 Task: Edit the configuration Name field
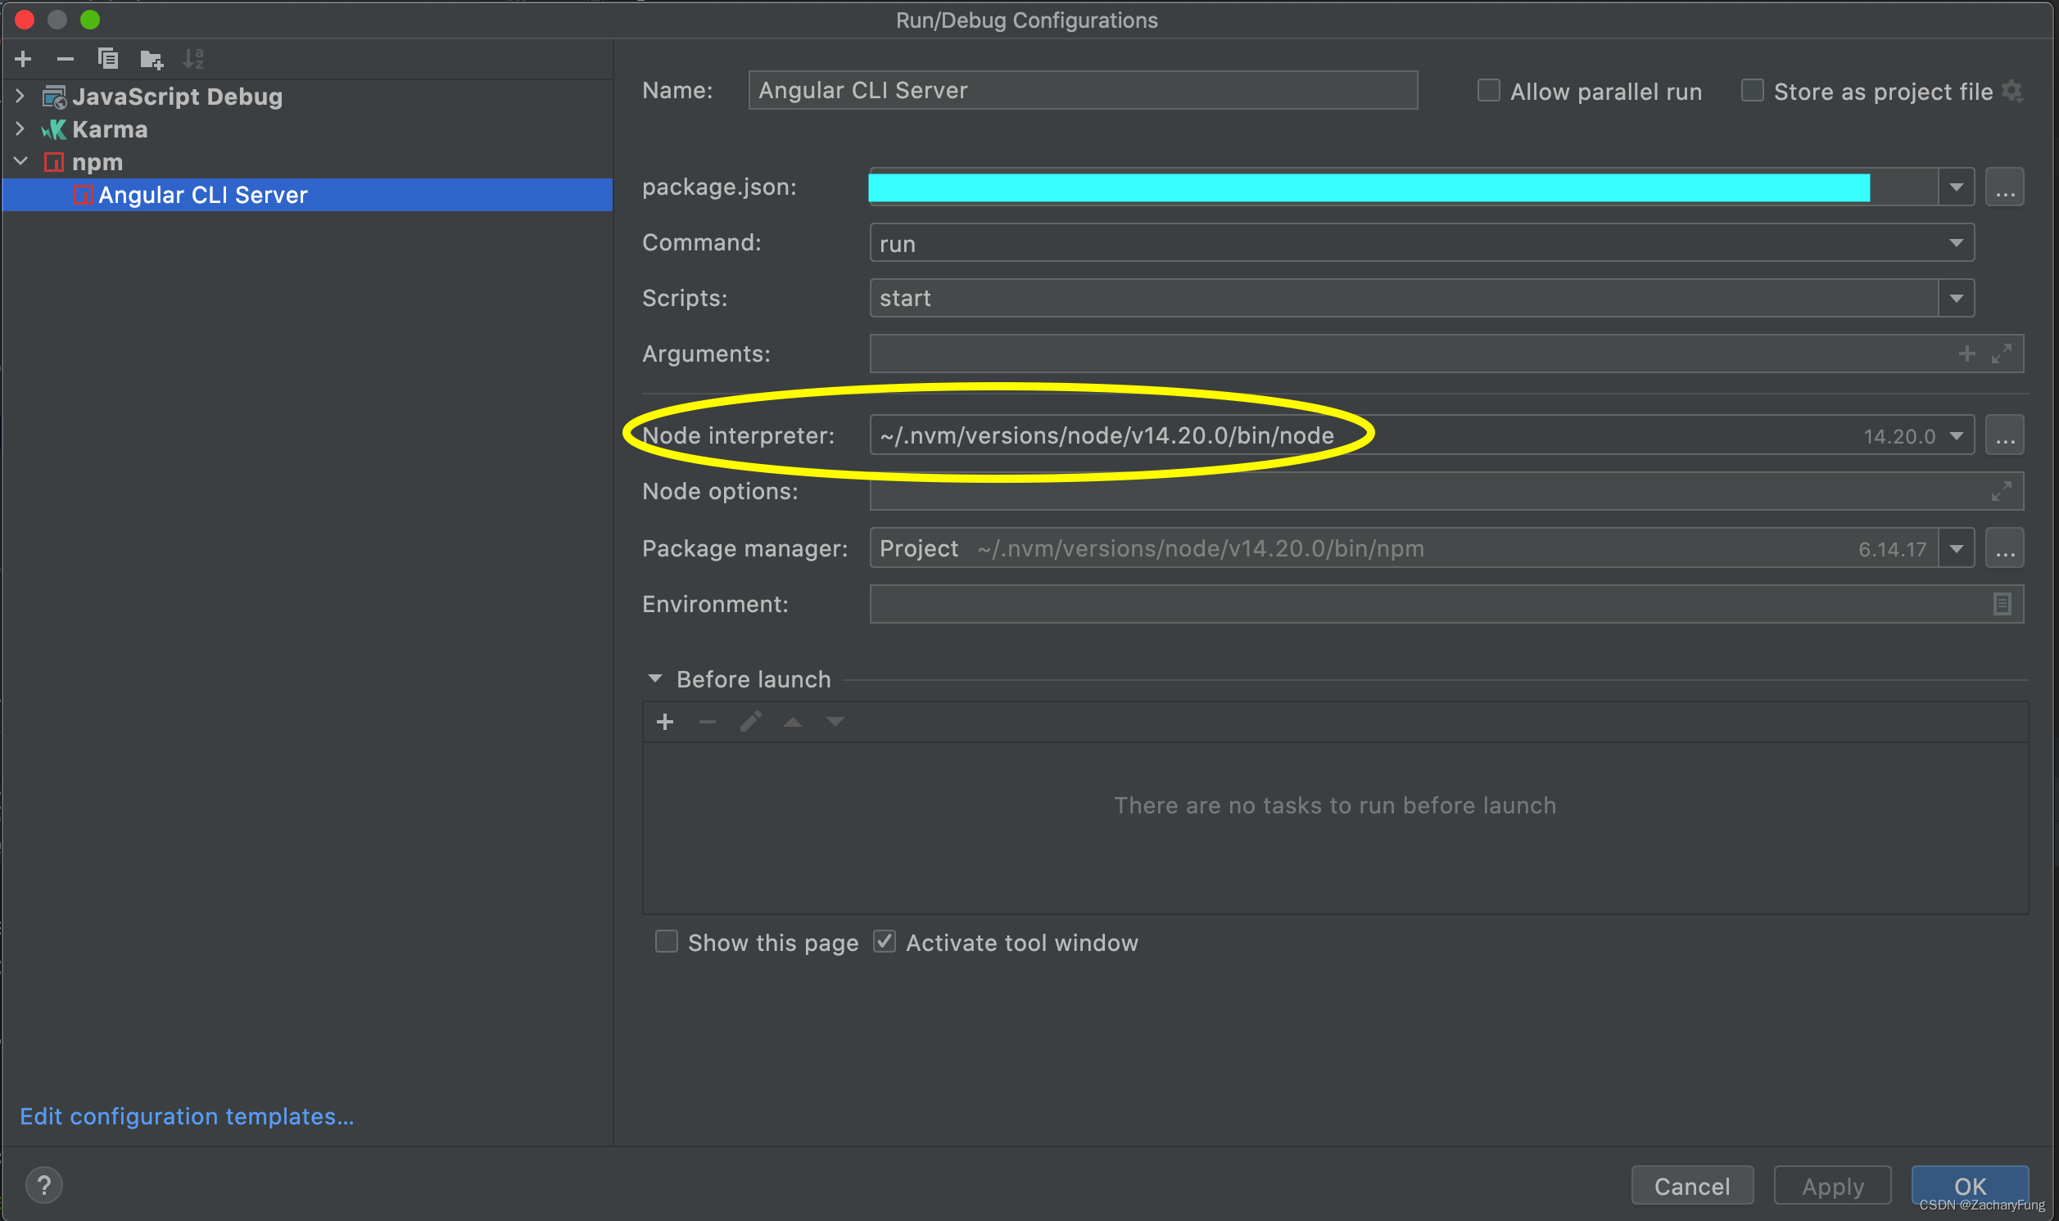[1083, 91]
